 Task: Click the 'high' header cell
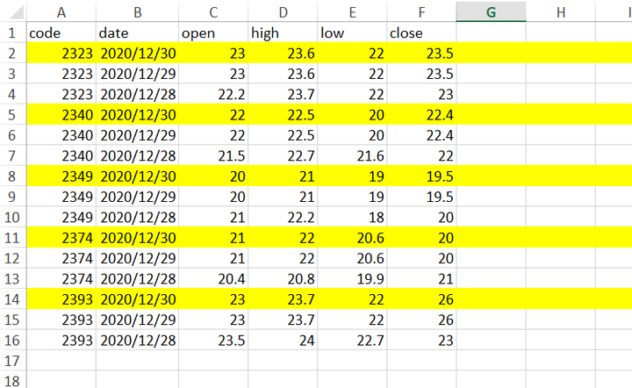coord(283,32)
